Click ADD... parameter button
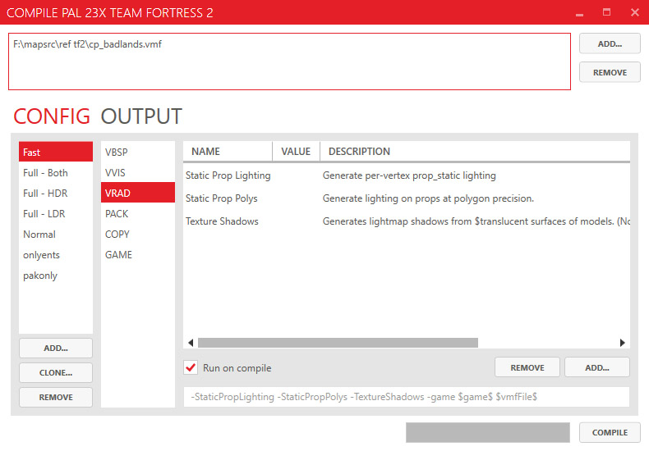 tap(597, 367)
